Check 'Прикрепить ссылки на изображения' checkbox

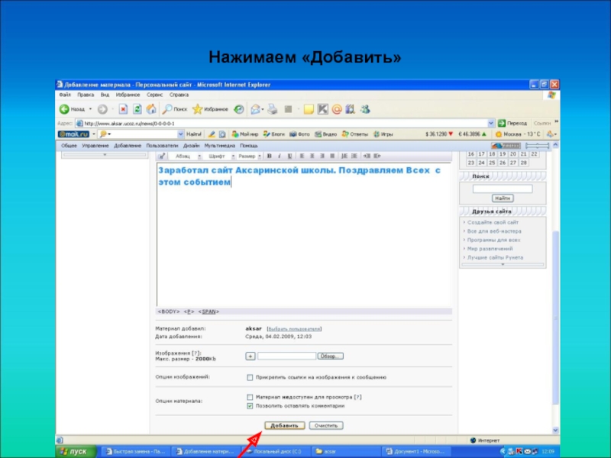pyautogui.click(x=250, y=377)
